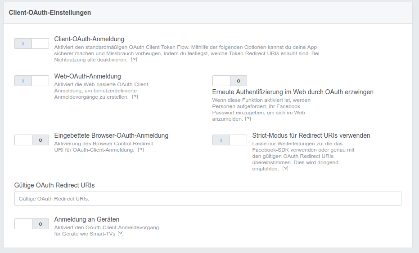The width and height of the screenshot is (419, 253).
Task: Disable the Client-OAuth-Anmeldung toggle
Action: [x=32, y=44]
